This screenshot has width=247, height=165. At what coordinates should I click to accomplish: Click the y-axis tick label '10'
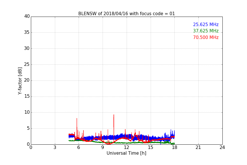click(27, 112)
